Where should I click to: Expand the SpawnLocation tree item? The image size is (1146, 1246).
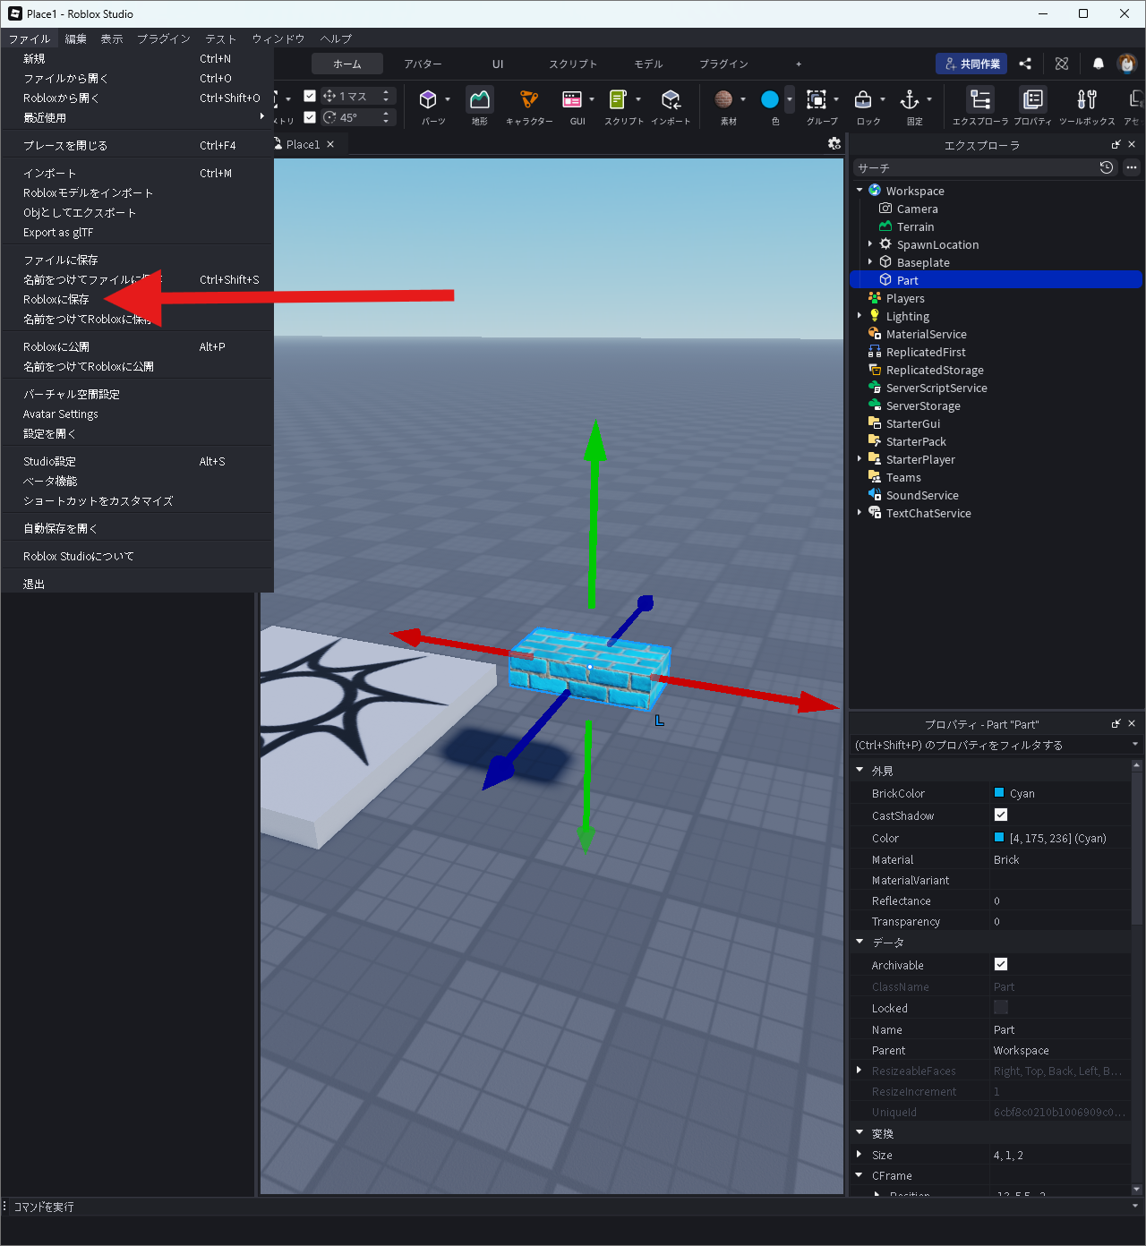click(870, 244)
